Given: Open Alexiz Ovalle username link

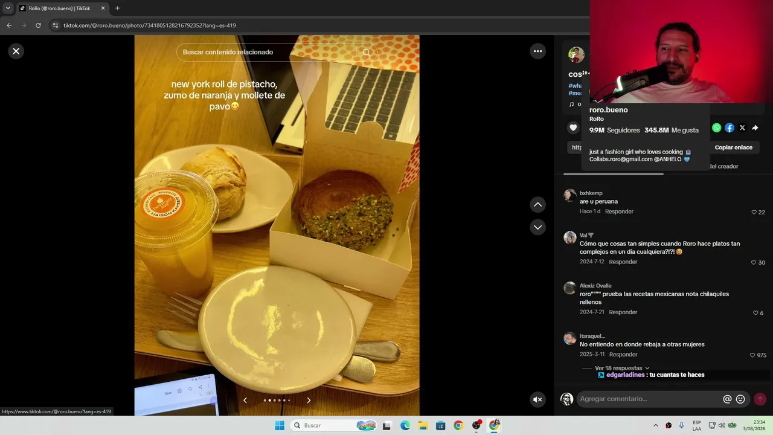Looking at the screenshot, I should (x=595, y=286).
